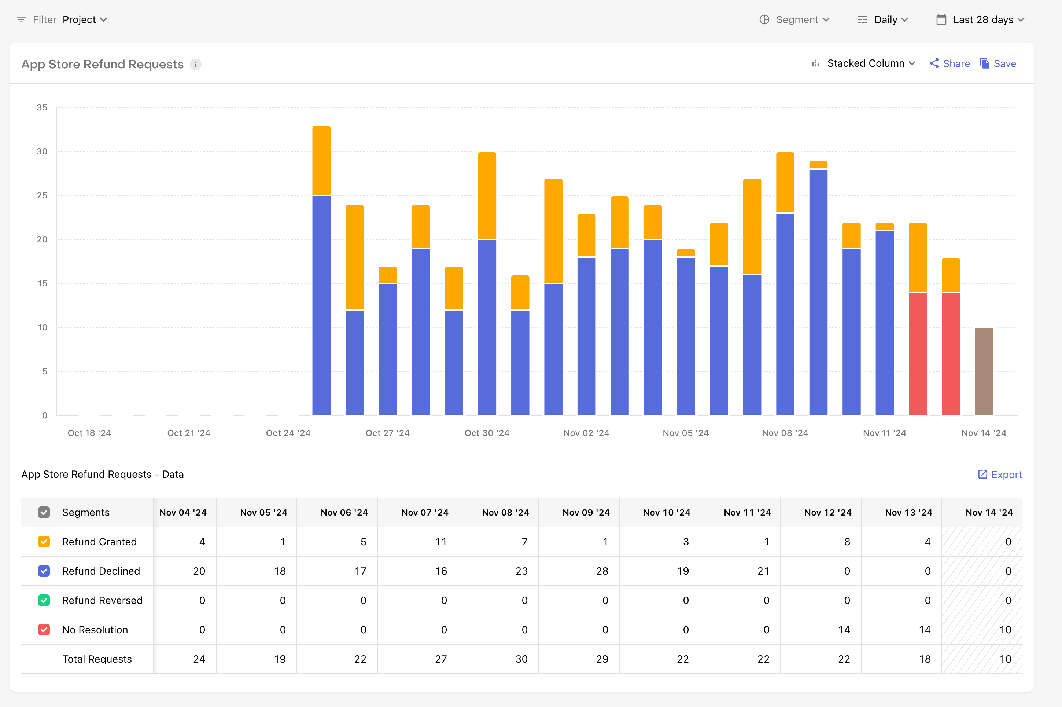
Task: Open the Last 28 days dropdown
Action: pos(989,19)
